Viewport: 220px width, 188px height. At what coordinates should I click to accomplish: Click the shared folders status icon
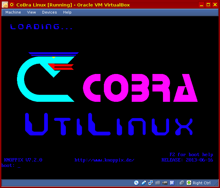[x=158, y=183]
